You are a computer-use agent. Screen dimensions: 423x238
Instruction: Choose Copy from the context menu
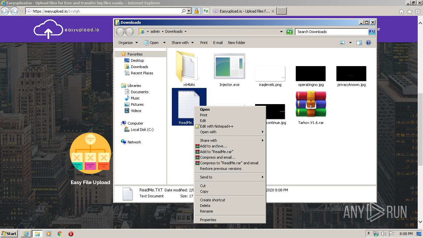[x=230, y=191]
